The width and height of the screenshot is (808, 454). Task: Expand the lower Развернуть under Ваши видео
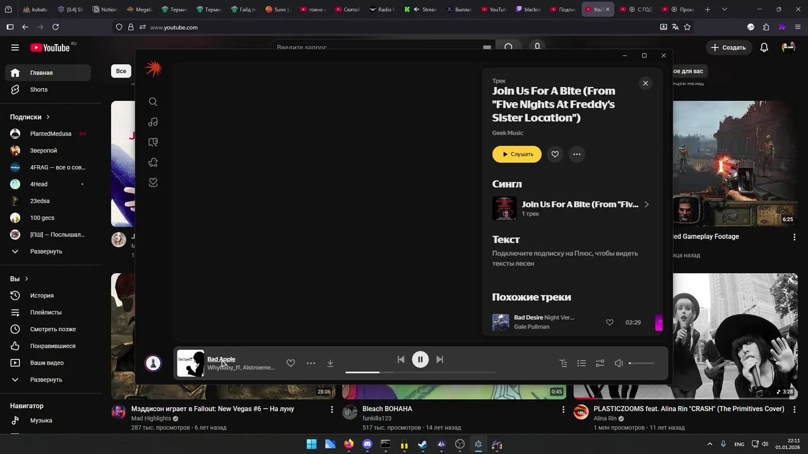point(48,380)
